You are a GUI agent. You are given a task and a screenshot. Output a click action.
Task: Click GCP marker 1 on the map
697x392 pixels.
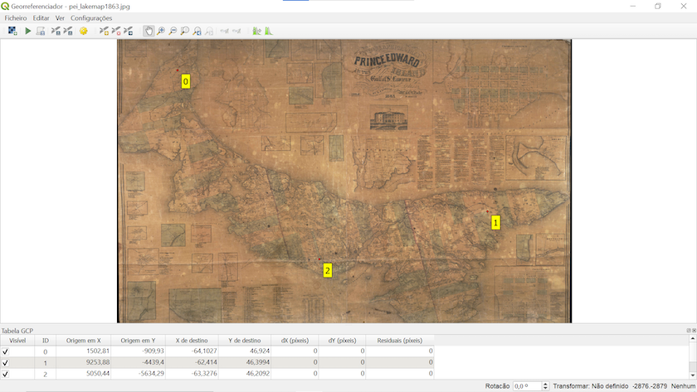coord(496,222)
